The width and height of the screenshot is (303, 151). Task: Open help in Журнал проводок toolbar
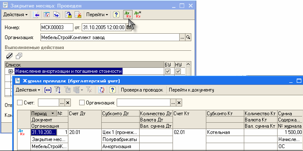113,90
